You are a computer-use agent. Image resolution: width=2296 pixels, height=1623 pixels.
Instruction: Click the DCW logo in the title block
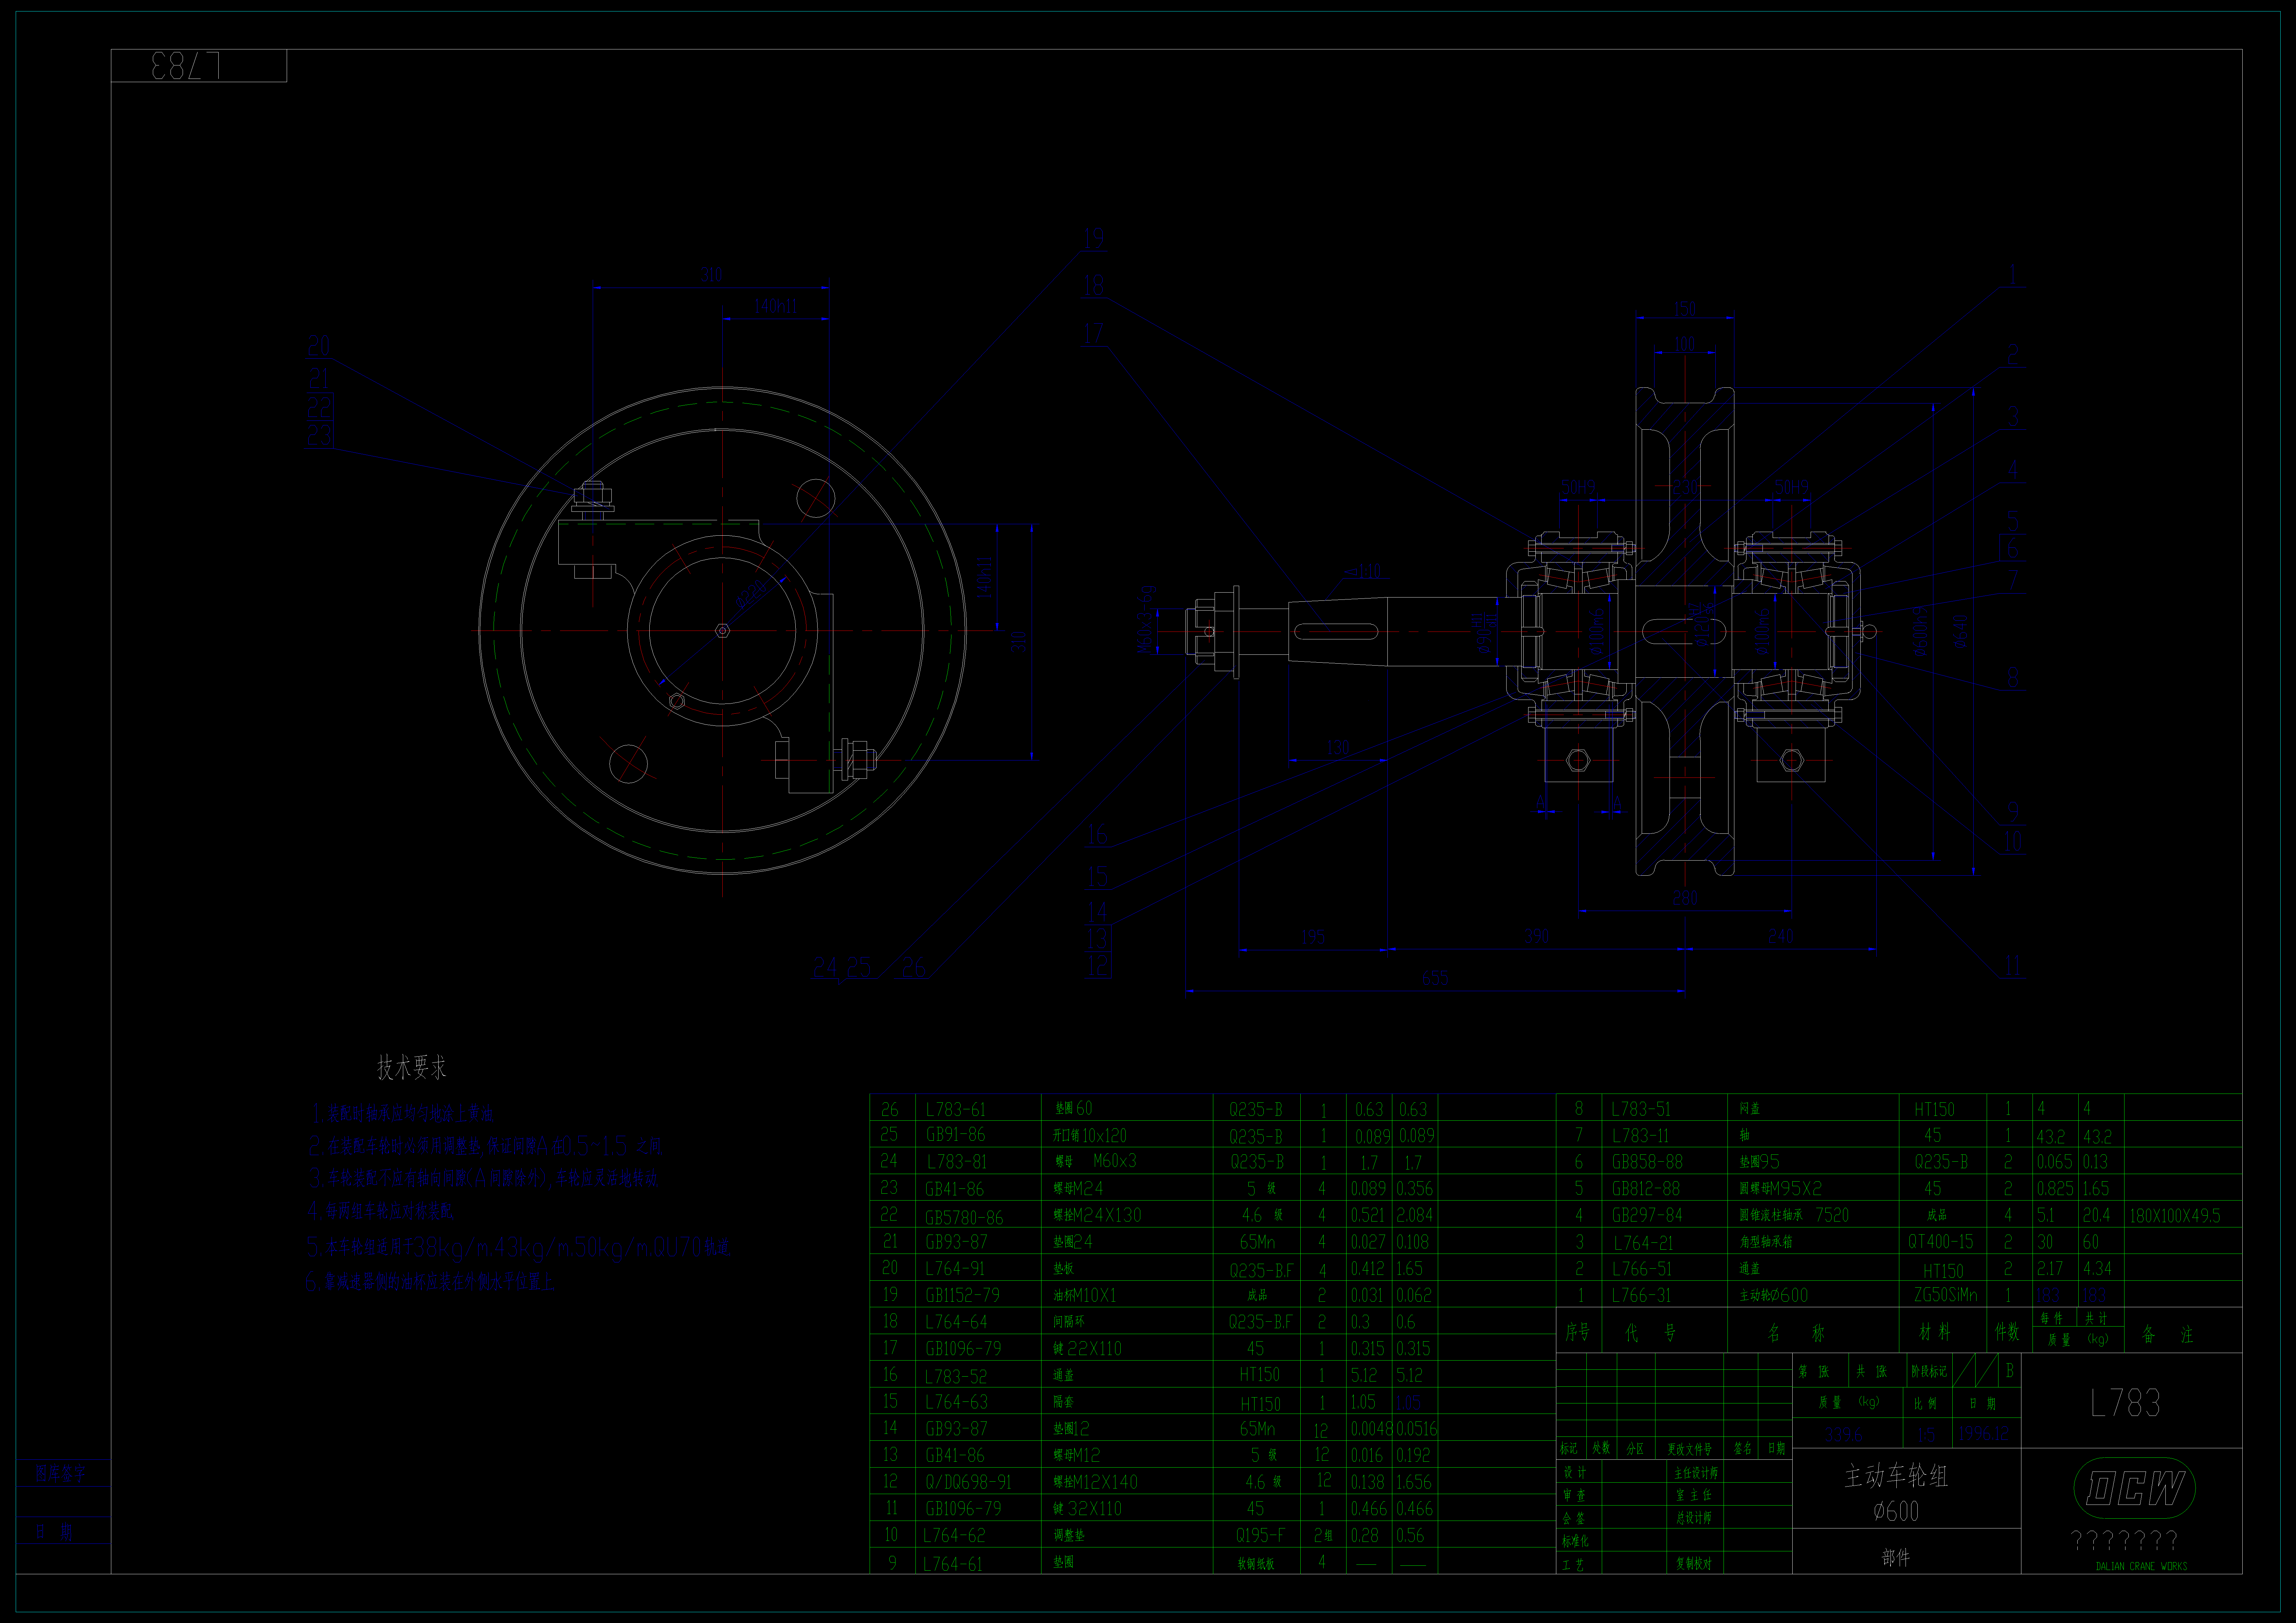click(x=2135, y=1488)
